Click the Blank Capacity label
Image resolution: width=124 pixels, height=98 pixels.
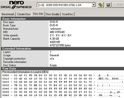(x=12, y=39)
